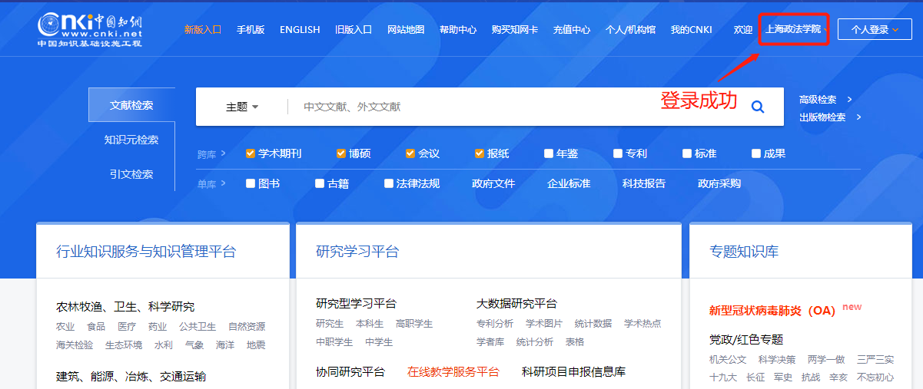The height and width of the screenshot is (389, 923).
Task: Tick the 图书 checkbox
Action: 251,183
